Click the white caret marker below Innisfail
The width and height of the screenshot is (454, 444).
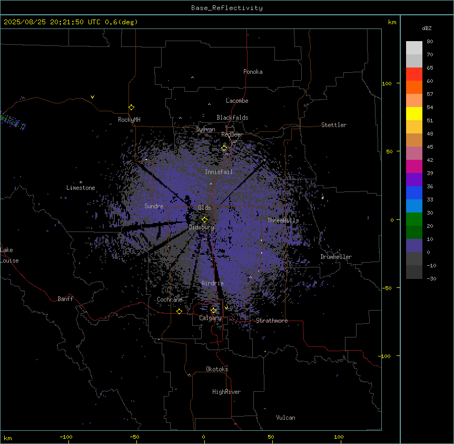(211, 184)
